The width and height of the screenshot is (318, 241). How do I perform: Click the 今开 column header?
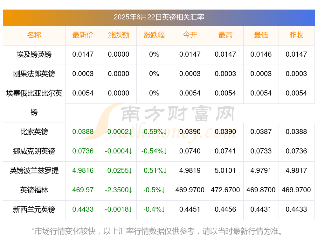point(190,35)
